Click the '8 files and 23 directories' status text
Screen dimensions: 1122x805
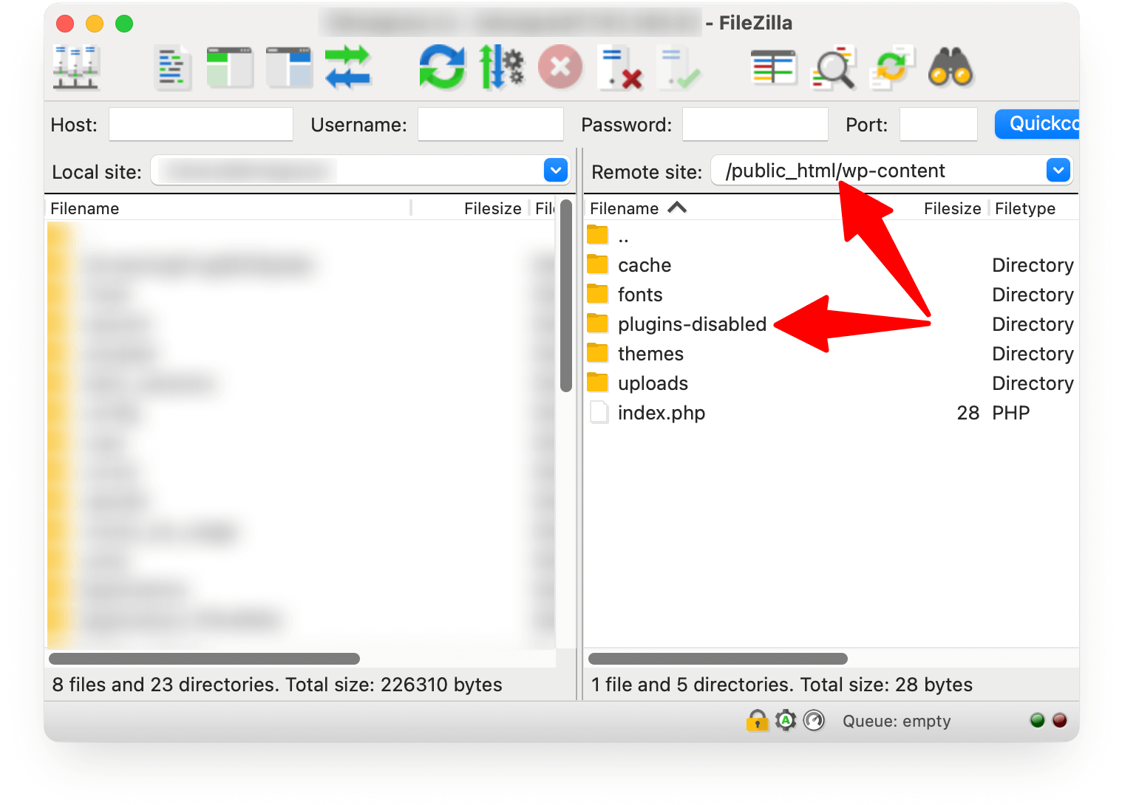point(277,685)
